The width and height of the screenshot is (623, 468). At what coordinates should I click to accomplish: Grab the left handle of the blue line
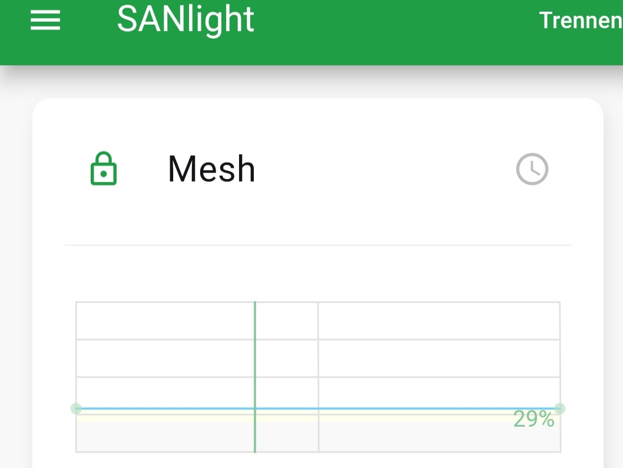pos(76,408)
